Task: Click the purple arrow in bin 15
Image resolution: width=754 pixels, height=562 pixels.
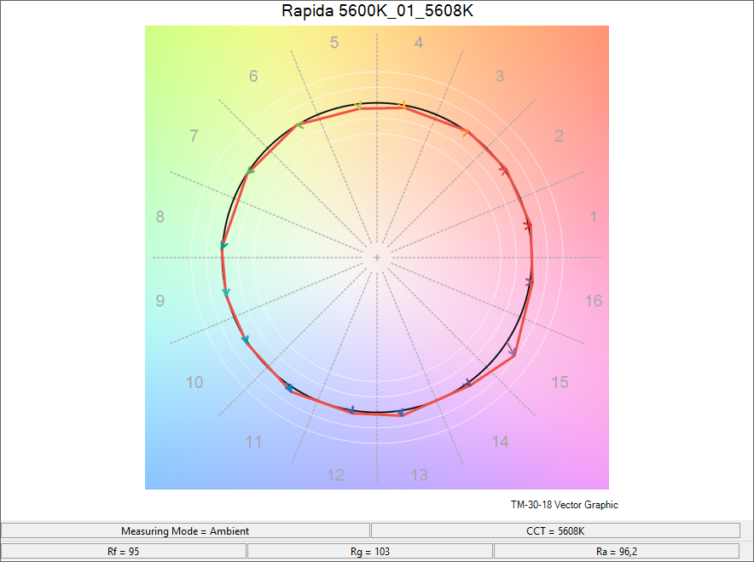Action: tap(512, 350)
